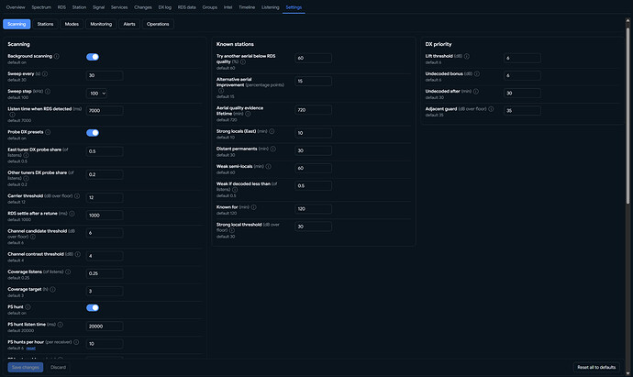633x377 pixels.
Task: Open Monitoring settings sub-tab
Action: click(x=101, y=24)
